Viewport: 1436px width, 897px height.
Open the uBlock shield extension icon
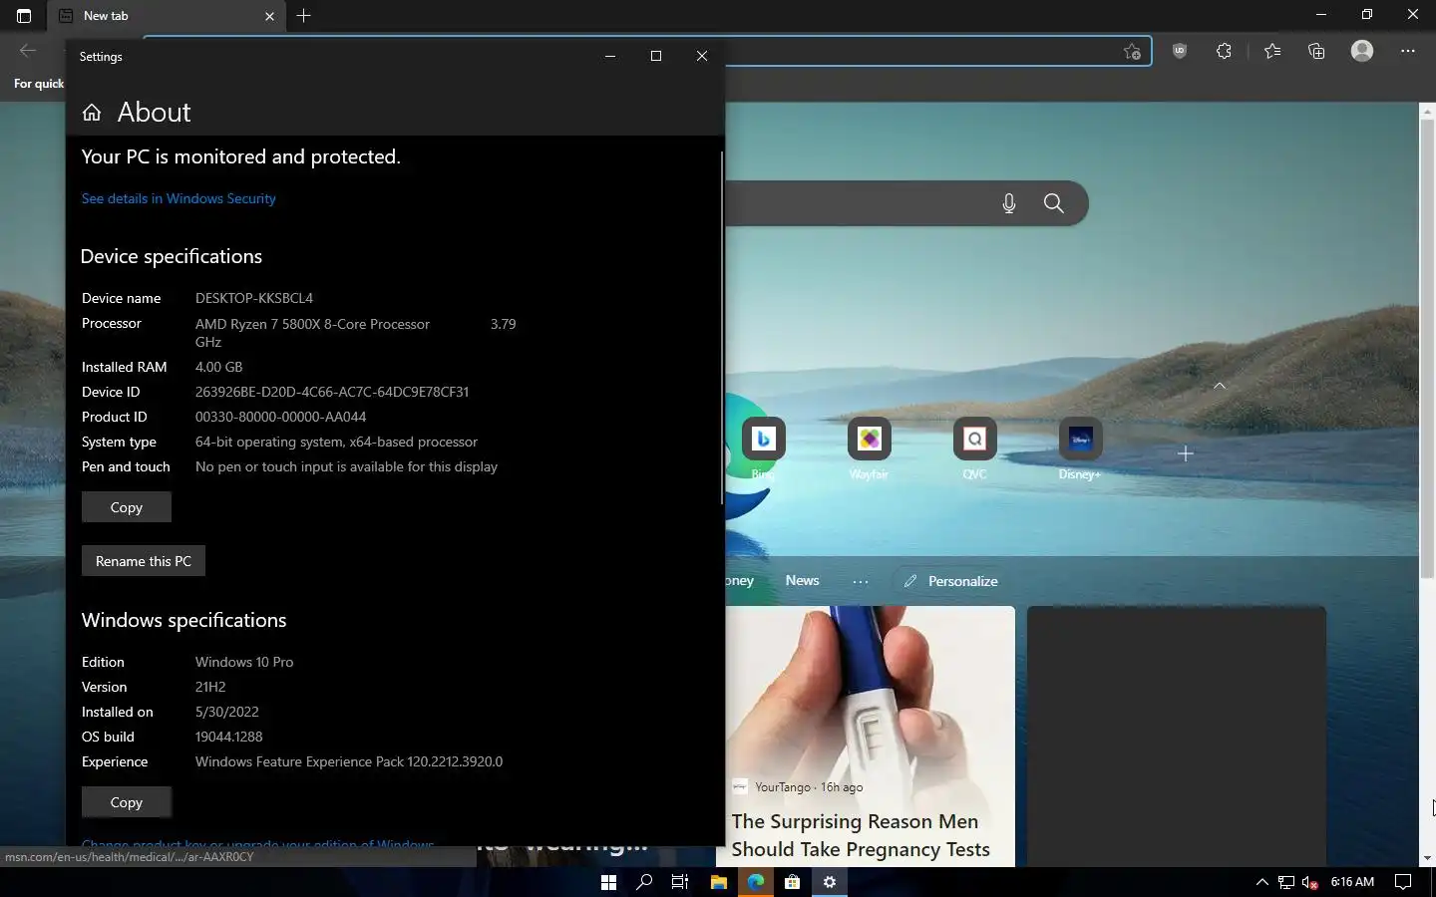point(1180,51)
